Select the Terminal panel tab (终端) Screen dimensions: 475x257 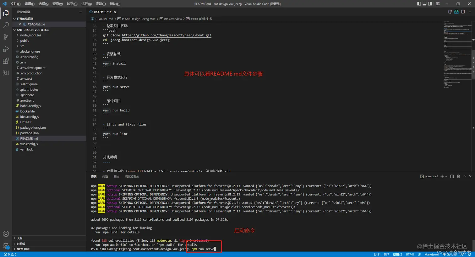[x=94, y=176]
